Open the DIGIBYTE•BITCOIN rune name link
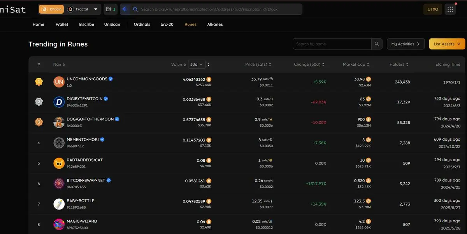This screenshot has width=467, height=234. [x=84, y=99]
